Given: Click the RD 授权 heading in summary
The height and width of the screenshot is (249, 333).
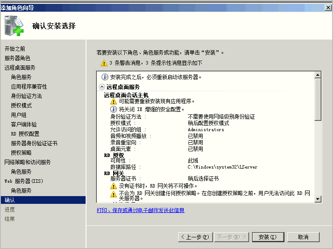Looking at the screenshot, I should (x=114, y=155).
